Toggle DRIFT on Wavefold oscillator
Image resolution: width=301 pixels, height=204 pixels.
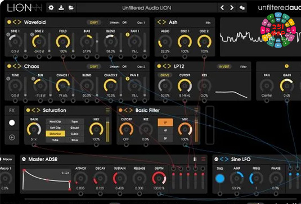tap(94, 22)
